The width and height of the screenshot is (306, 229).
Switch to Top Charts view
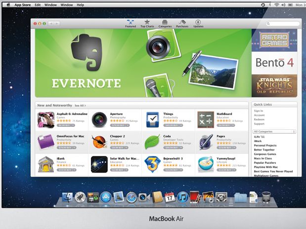click(x=147, y=23)
